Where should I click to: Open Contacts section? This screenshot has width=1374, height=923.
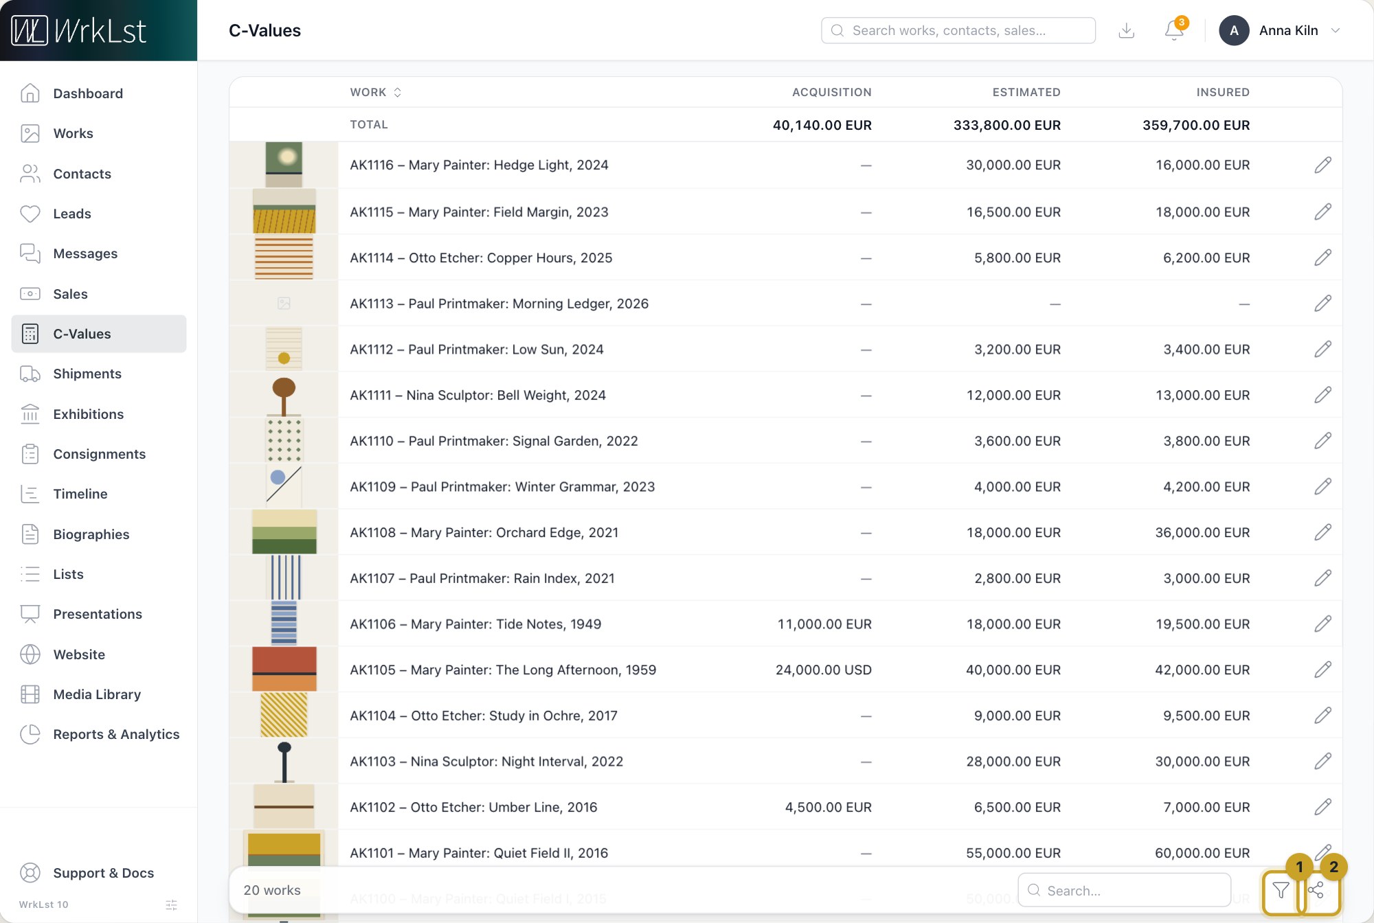pyautogui.click(x=98, y=174)
